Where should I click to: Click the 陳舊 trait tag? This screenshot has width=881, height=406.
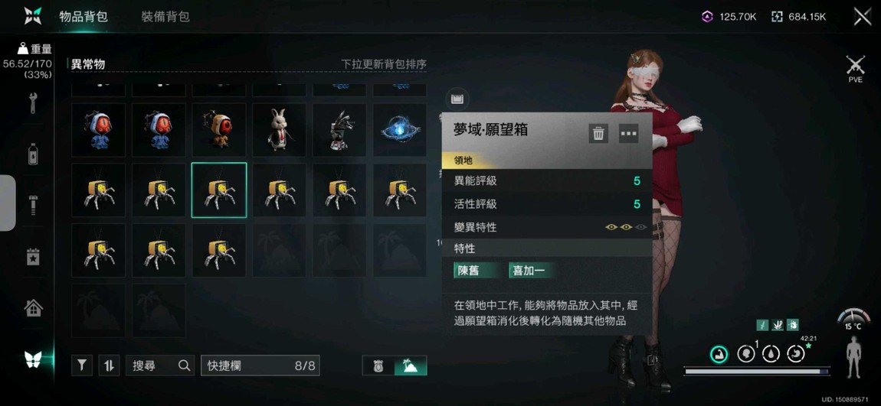pos(476,271)
